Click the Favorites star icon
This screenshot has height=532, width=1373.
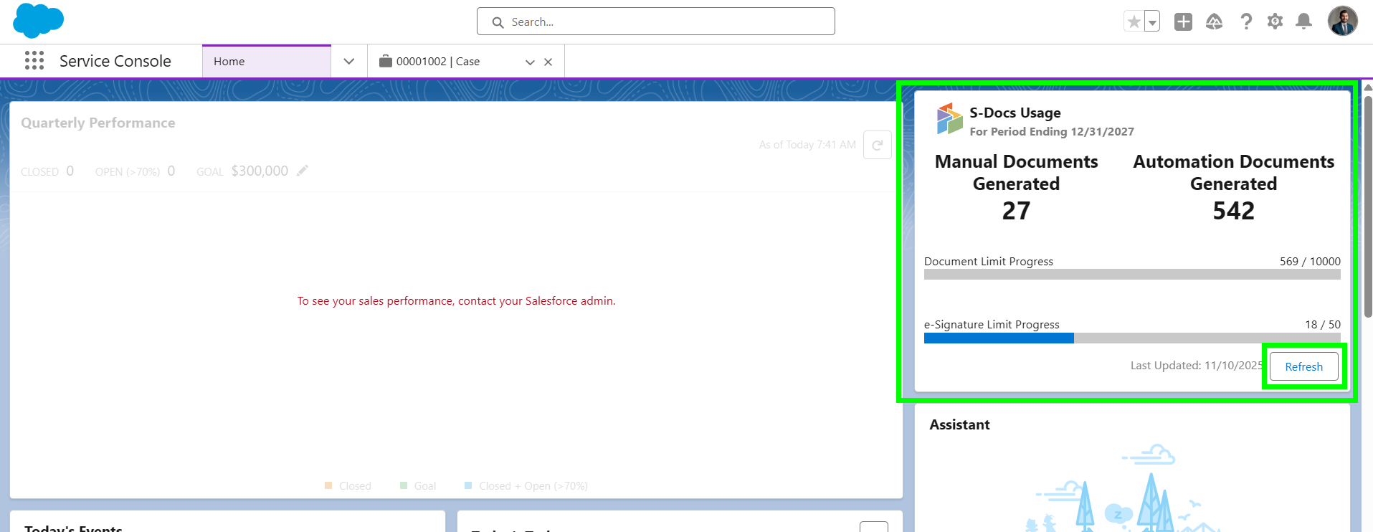[x=1134, y=22]
